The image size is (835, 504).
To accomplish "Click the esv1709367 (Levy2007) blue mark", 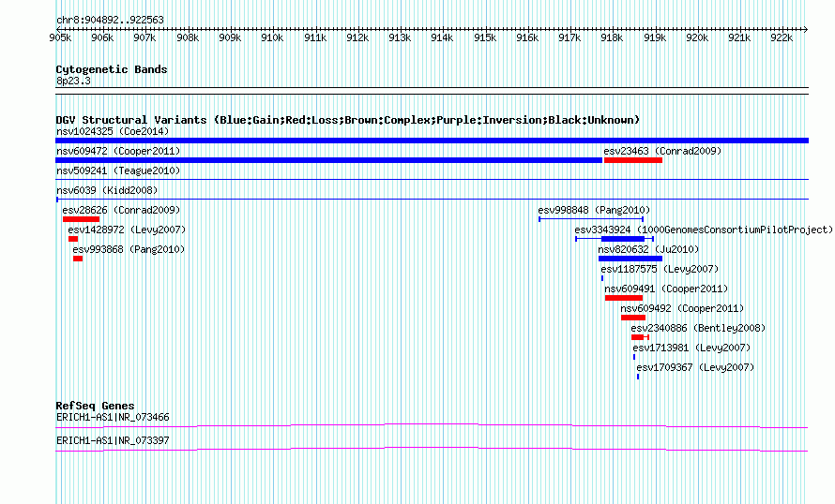I will 638,377.
